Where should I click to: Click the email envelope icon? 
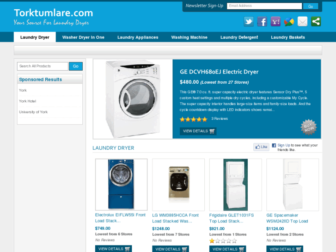click(x=303, y=21)
